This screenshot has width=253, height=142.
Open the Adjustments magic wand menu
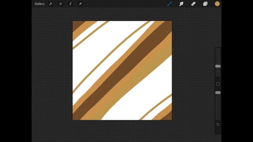[x=60, y=4]
